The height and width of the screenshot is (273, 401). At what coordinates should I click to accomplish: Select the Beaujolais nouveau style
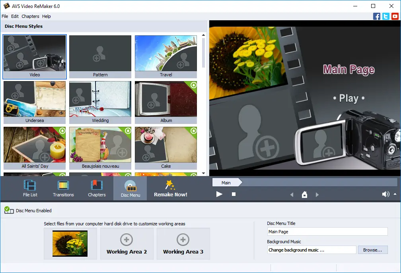point(100,148)
